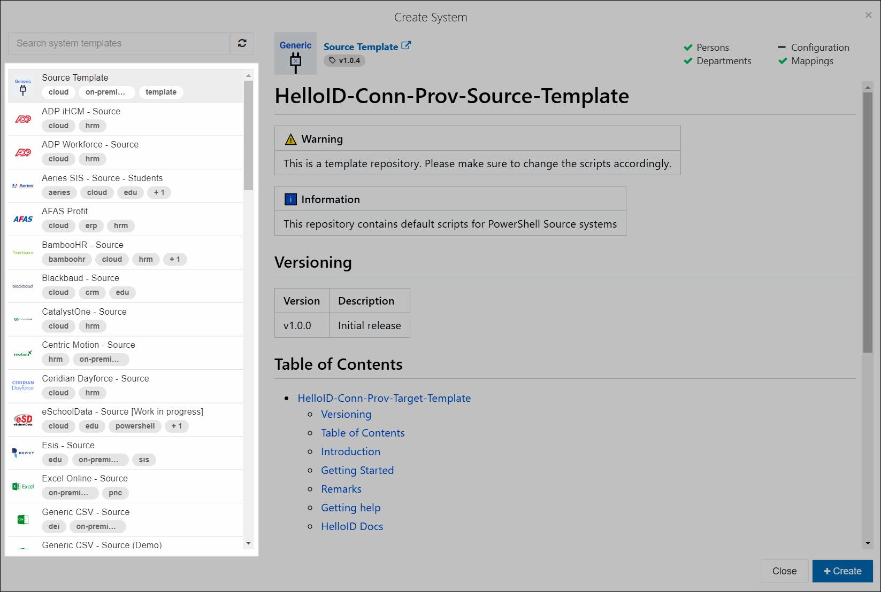Open the Getting Started link
This screenshot has height=592, width=881.
(x=357, y=470)
